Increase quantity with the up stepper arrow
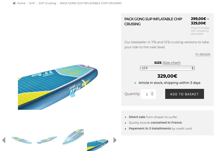This screenshot has width=219, height=151. [152, 92]
